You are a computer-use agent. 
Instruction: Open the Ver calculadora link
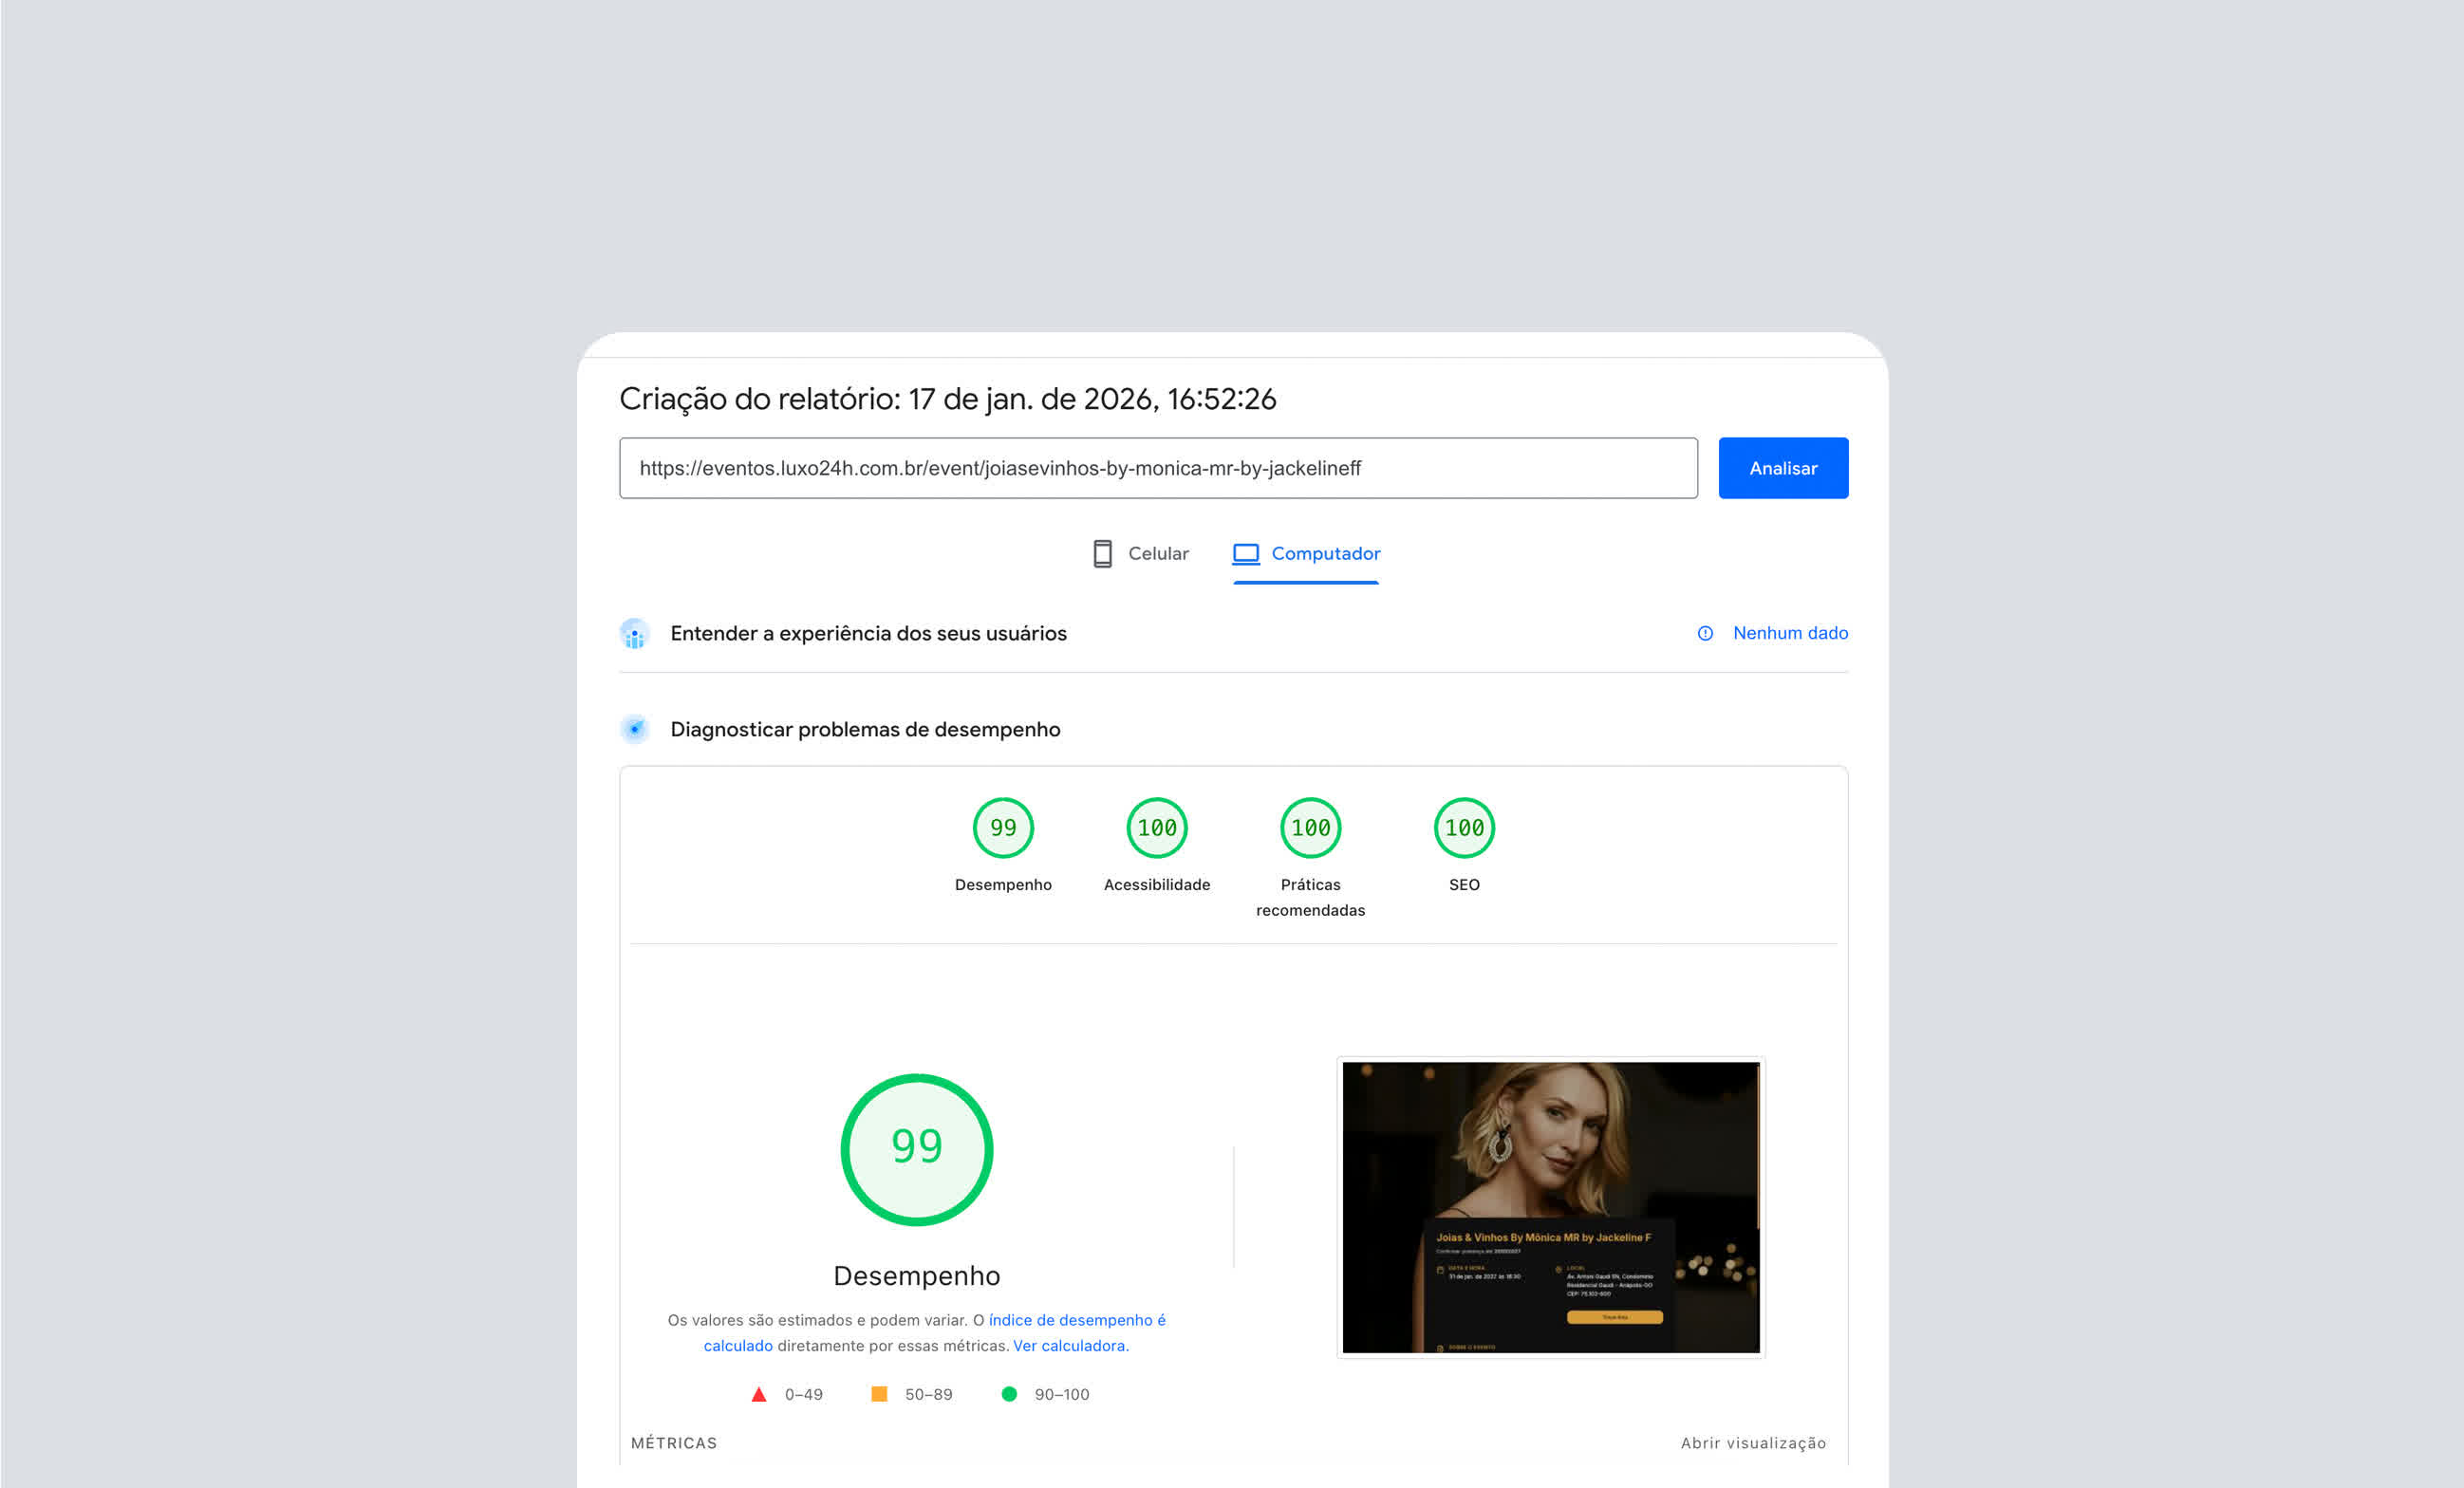coord(1069,1345)
